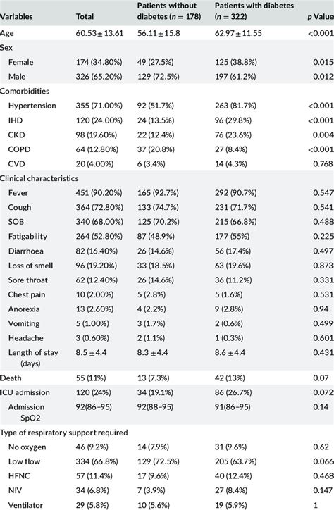This screenshot has height=510, width=334.
Task: Select the Loss of smell row label
Action: point(30,266)
